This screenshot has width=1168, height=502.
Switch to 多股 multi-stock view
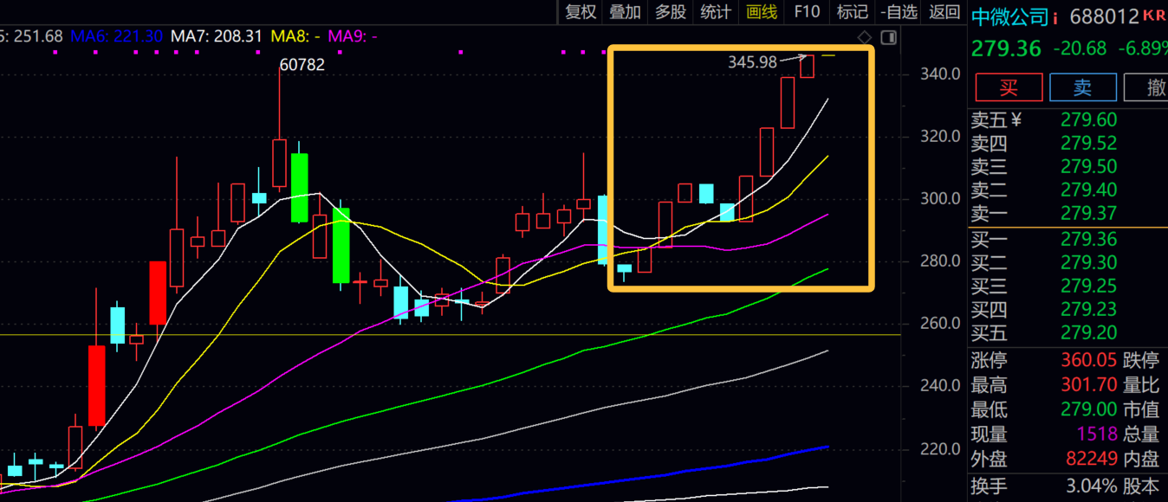(x=671, y=11)
